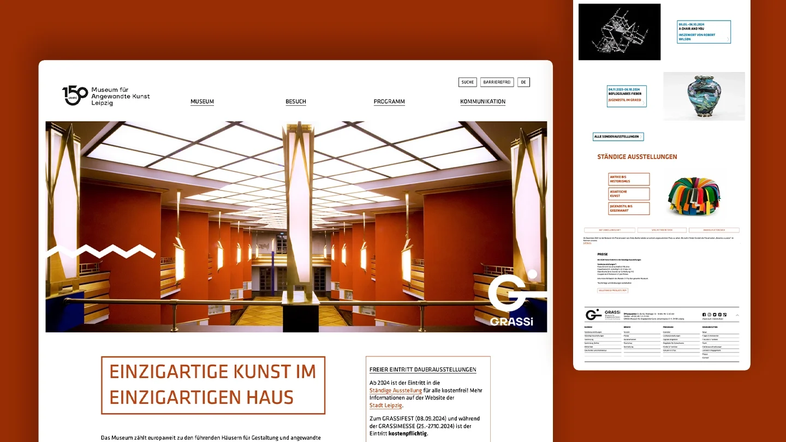
Task: Click the Art Nouveau vase thumbnail
Action: [704, 96]
